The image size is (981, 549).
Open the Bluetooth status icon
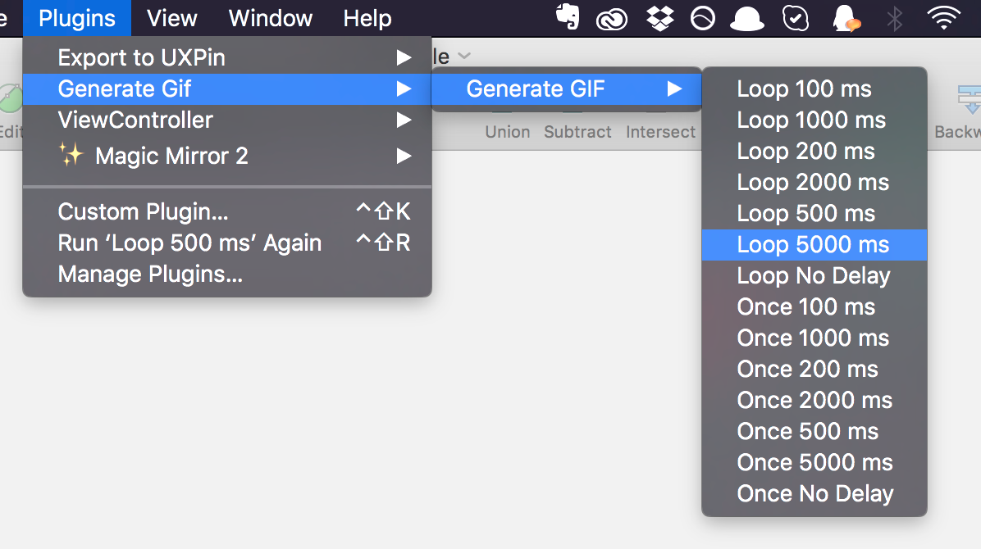(895, 18)
